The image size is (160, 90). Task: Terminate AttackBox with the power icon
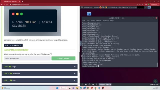pos(89,84)
